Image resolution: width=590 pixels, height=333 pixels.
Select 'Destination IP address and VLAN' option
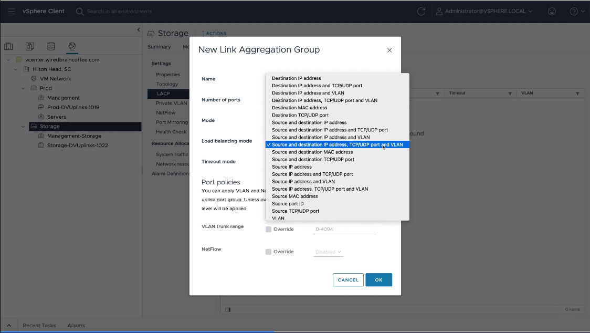[308, 93]
